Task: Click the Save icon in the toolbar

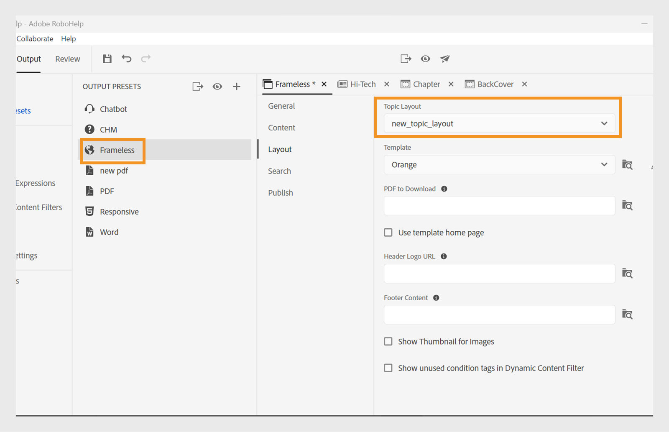Action: 107,59
